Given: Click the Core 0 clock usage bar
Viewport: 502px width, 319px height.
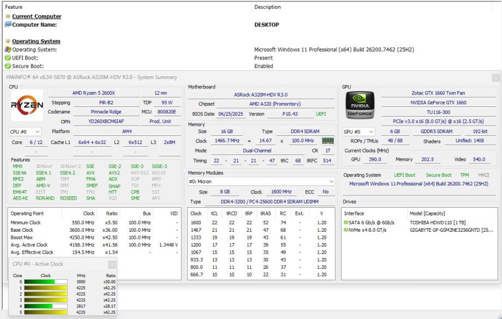Looking at the screenshot, I should pyautogui.click(x=45, y=282).
